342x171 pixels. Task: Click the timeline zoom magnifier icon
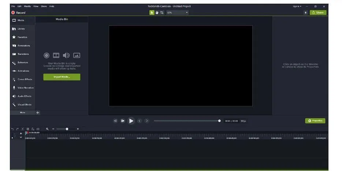click(x=47, y=129)
